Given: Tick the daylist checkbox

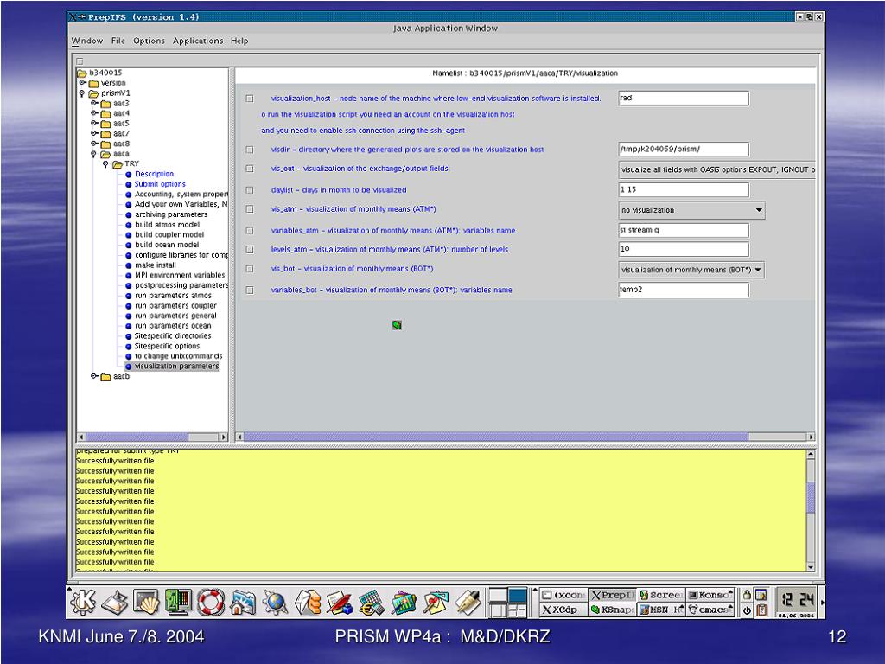Looking at the screenshot, I should pyautogui.click(x=250, y=190).
